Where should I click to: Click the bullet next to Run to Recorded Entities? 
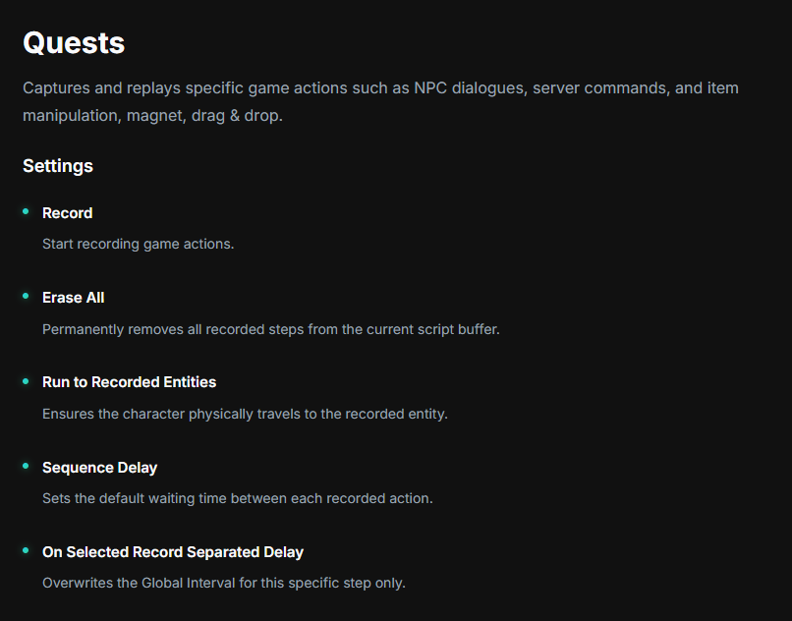(26, 380)
